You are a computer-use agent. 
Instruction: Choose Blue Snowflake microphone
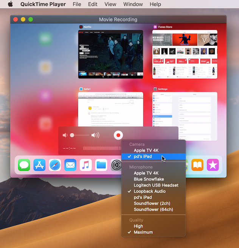(x=154, y=179)
